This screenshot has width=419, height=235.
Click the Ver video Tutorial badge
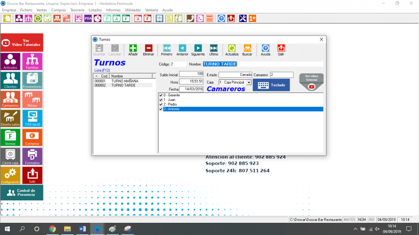pyautogui.click(x=311, y=82)
